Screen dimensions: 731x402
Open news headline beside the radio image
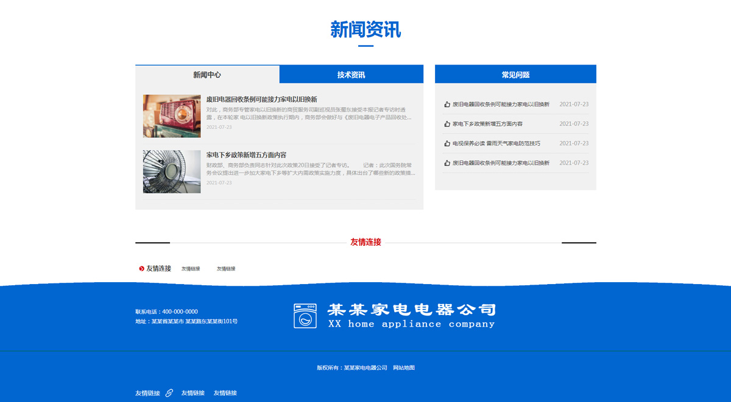(x=261, y=99)
